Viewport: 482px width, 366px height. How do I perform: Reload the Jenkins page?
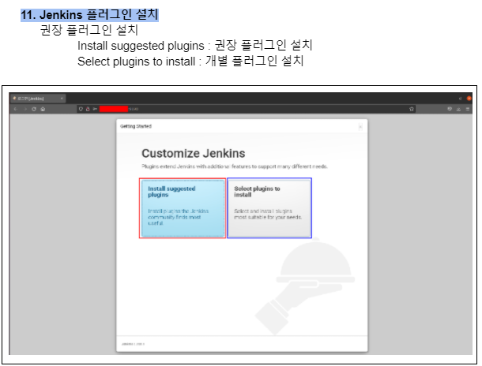[34, 109]
